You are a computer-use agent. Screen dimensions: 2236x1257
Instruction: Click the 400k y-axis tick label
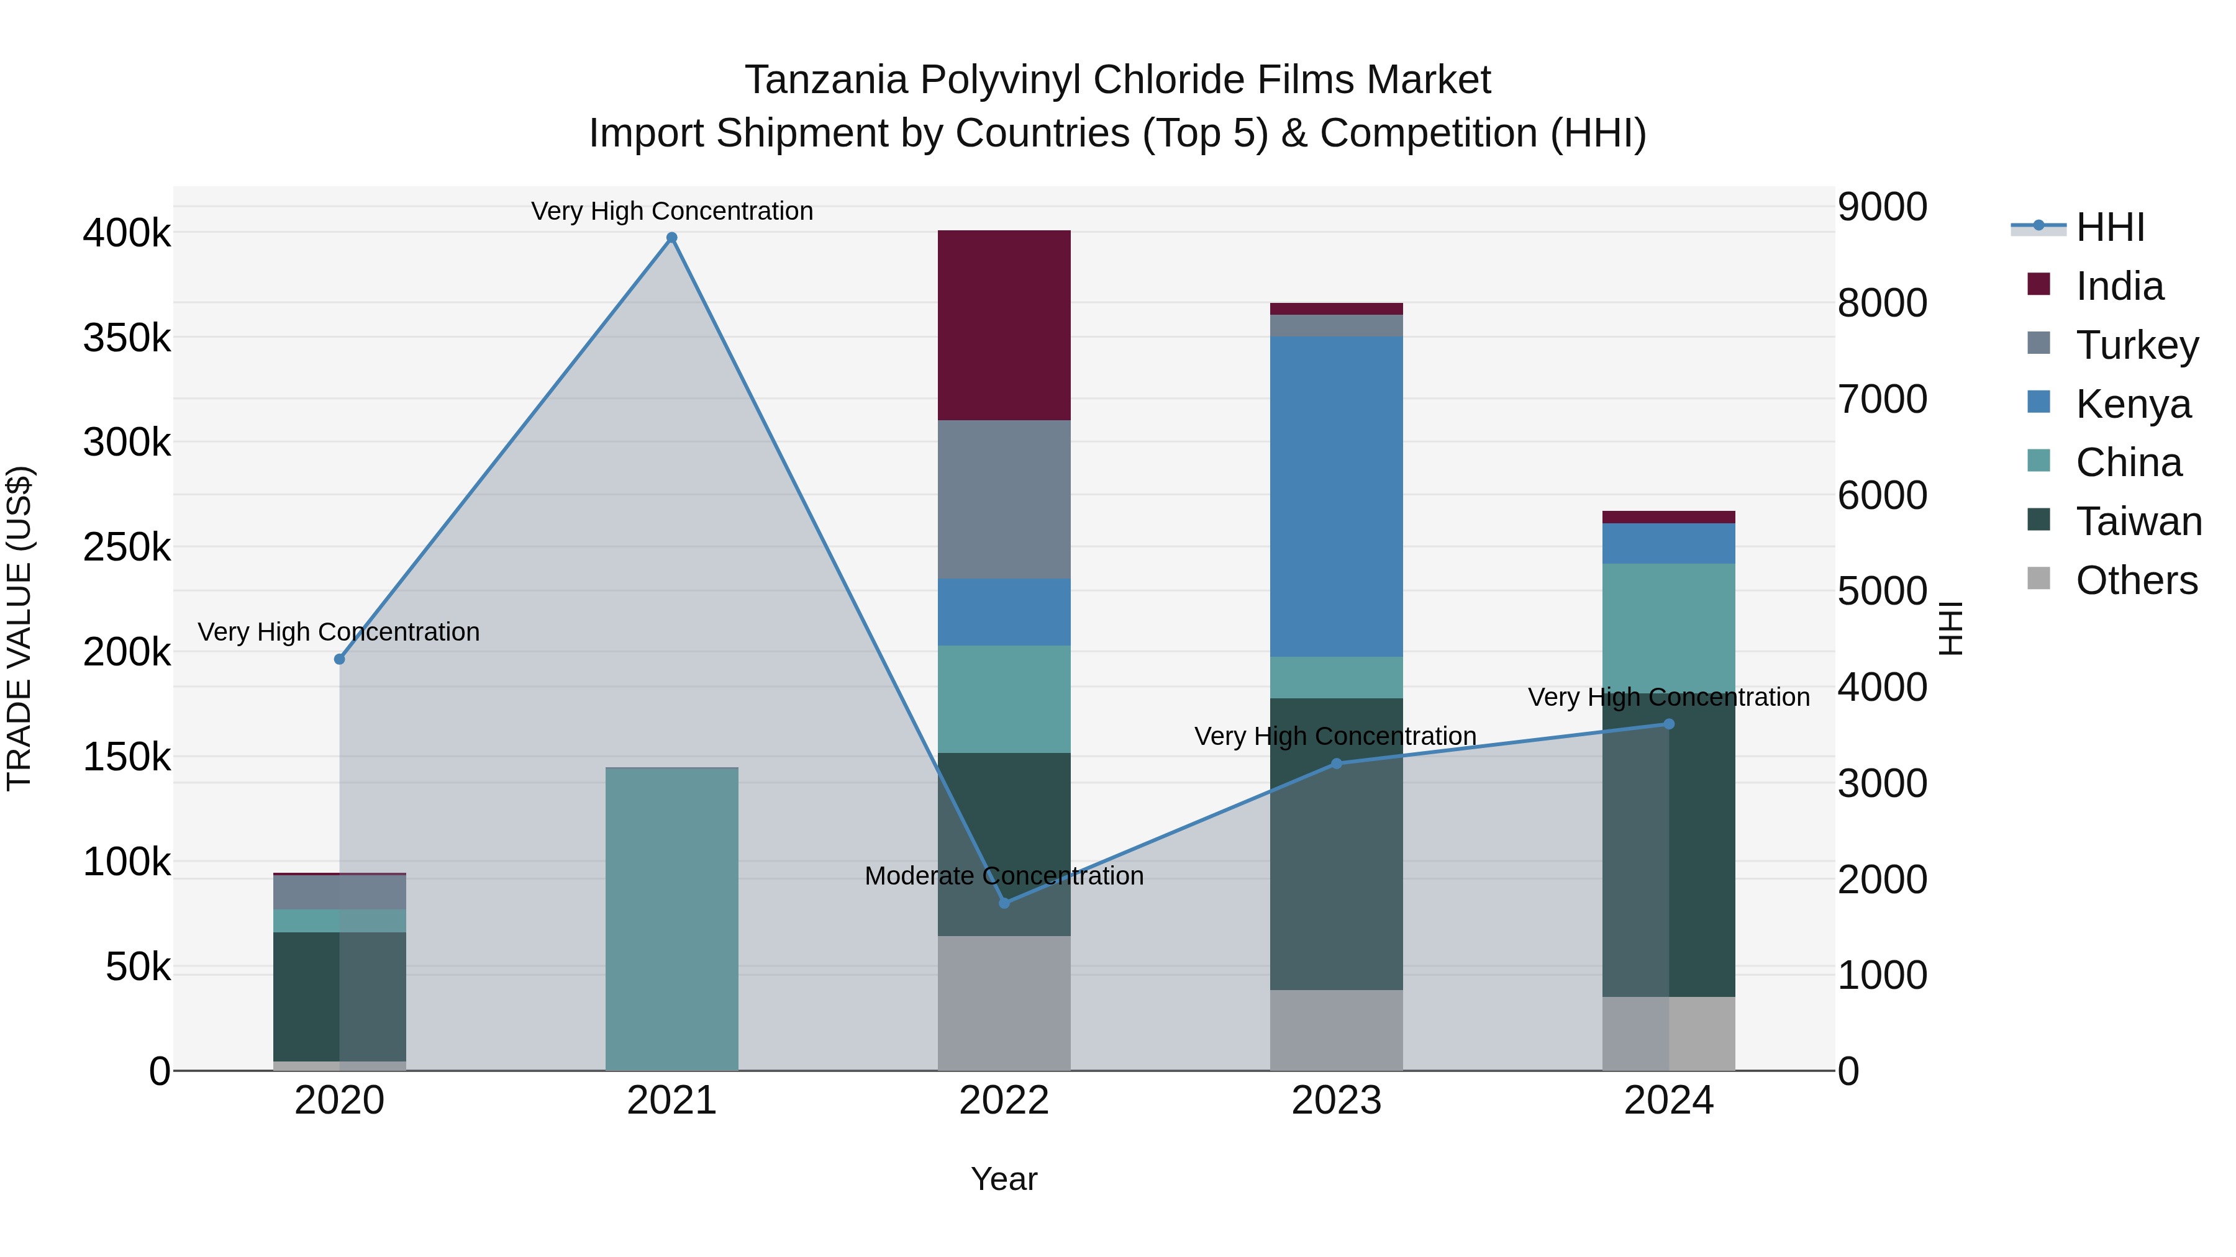coord(127,233)
